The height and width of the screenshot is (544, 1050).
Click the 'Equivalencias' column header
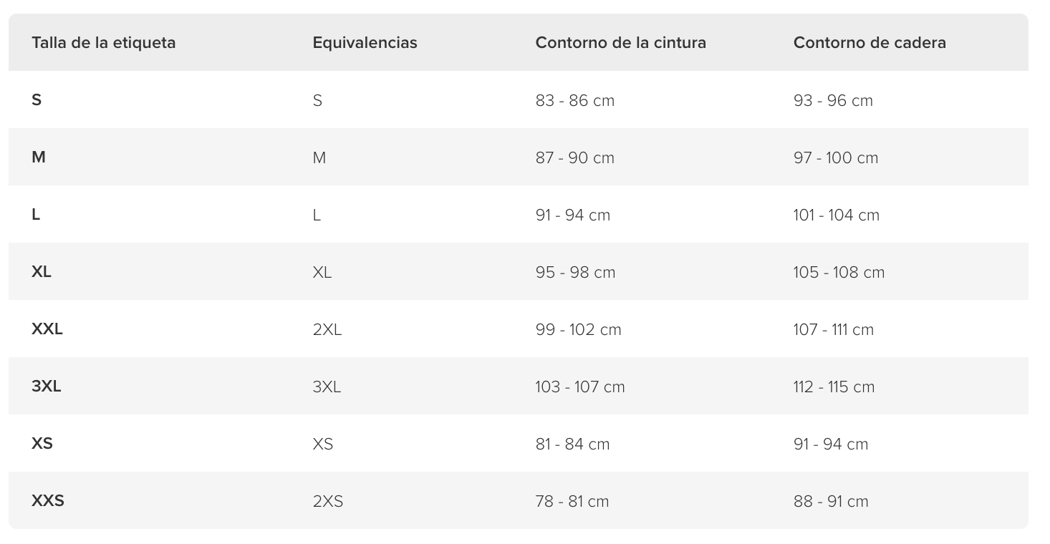click(x=365, y=42)
